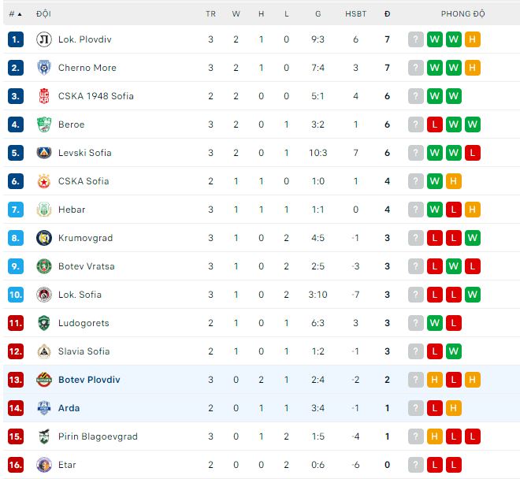The width and height of the screenshot is (520, 479).
Task: Open the Pirin Blagoevgrad team link
Action: [x=98, y=436]
